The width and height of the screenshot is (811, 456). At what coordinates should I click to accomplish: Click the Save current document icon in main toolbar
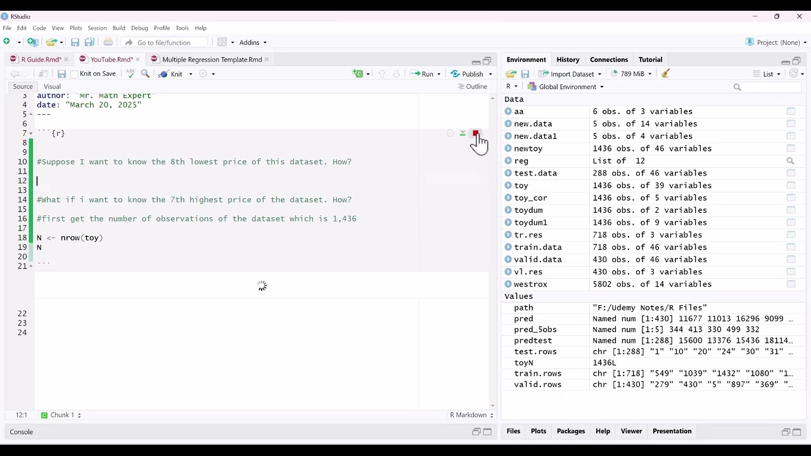coord(75,42)
